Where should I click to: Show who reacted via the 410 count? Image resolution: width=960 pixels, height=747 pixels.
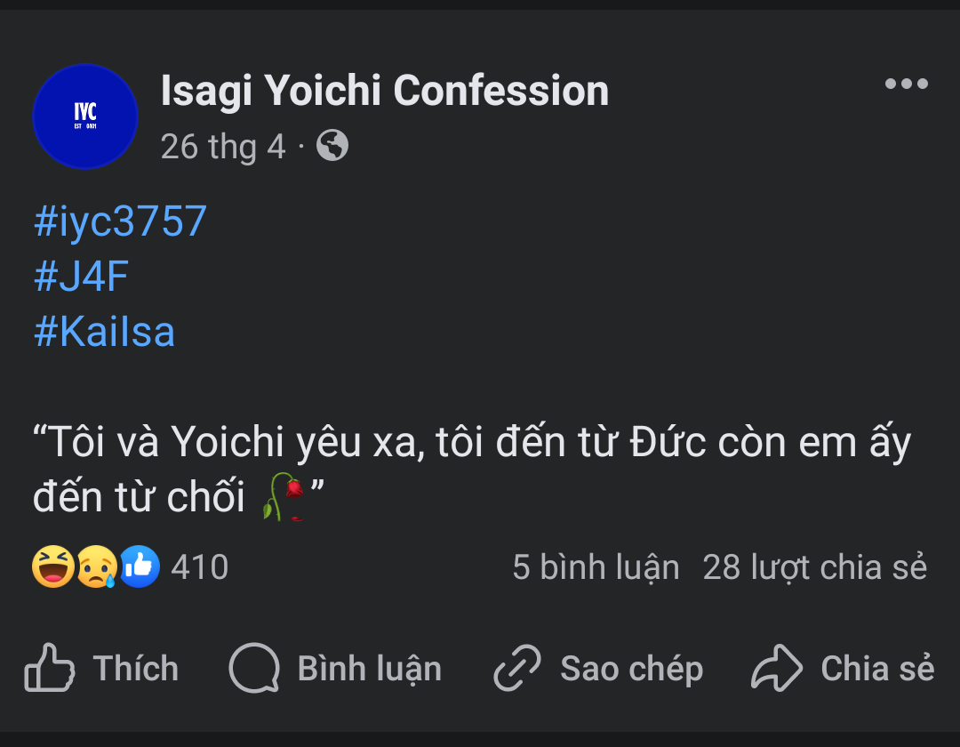(199, 567)
